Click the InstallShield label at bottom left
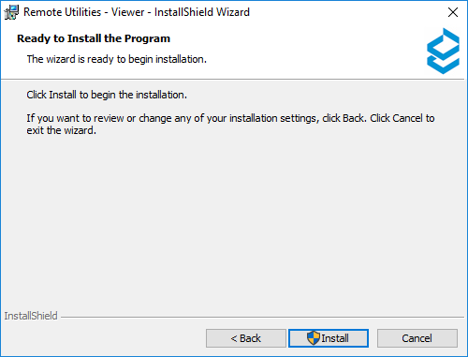 (x=31, y=316)
